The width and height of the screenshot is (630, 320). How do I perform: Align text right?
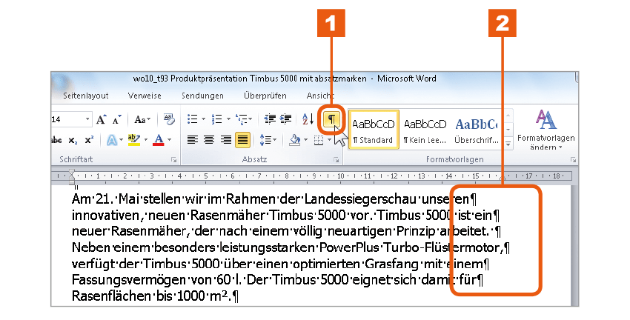[x=226, y=140]
